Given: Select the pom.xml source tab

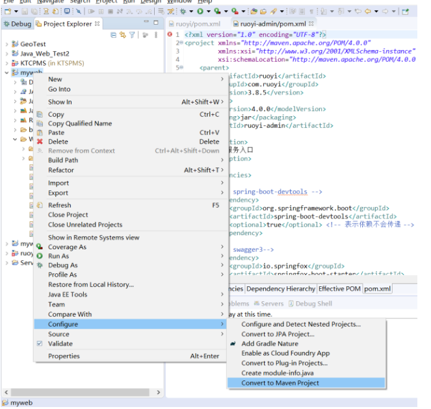Looking at the screenshot, I should pos(377,289).
